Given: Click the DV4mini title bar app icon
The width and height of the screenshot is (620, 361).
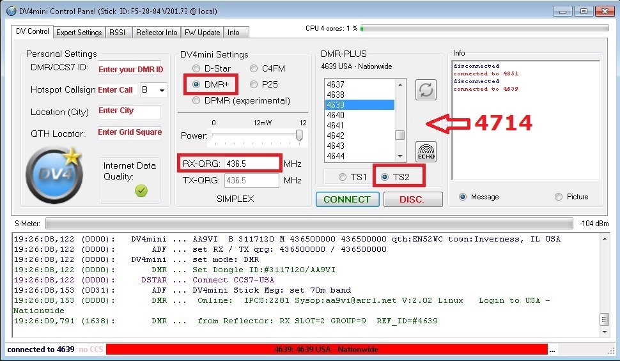Looking at the screenshot, I should (x=12, y=11).
